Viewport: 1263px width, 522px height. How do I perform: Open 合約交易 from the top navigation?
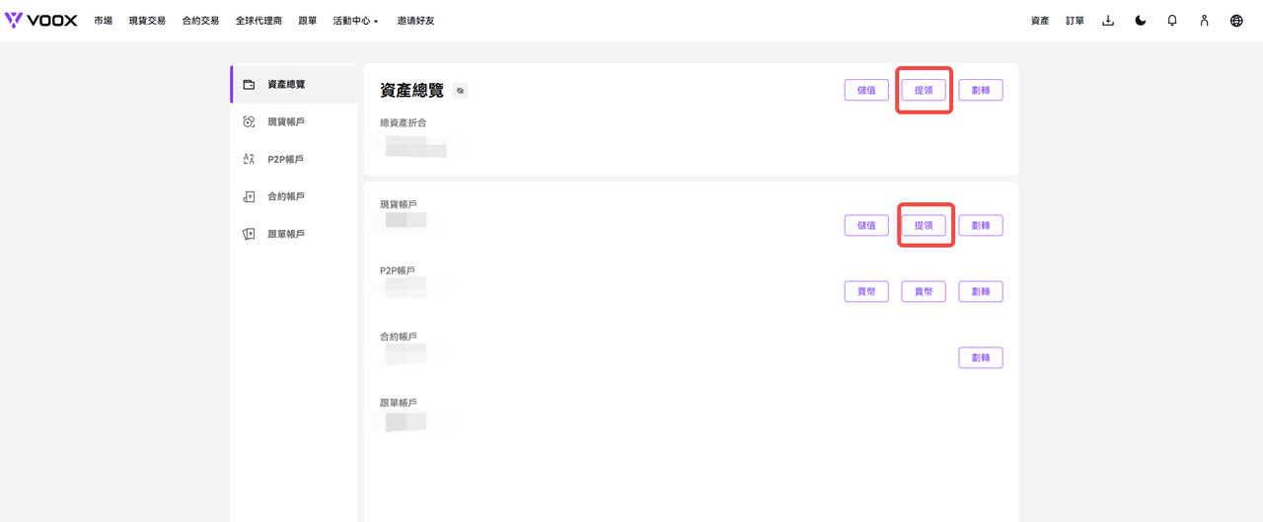click(x=200, y=21)
